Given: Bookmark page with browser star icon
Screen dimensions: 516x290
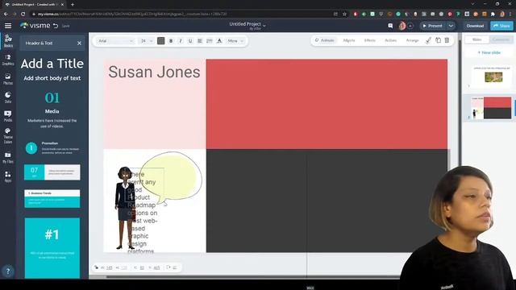Looking at the screenshot, I should click(x=344, y=14).
